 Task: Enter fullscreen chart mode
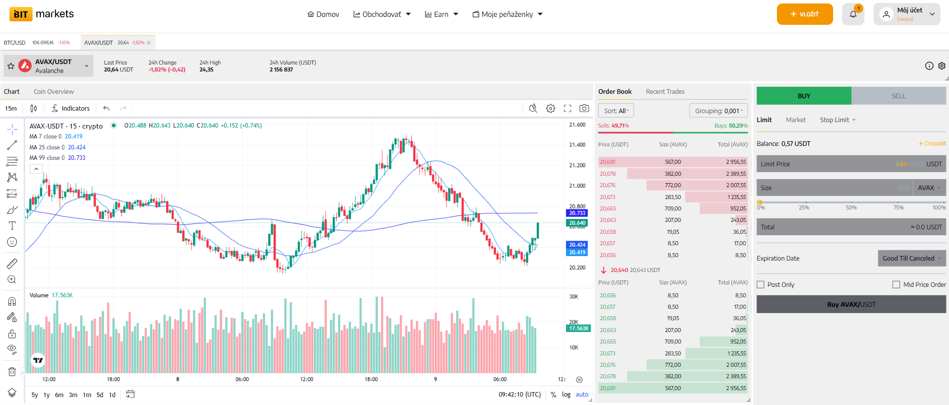(x=568, y=108)
